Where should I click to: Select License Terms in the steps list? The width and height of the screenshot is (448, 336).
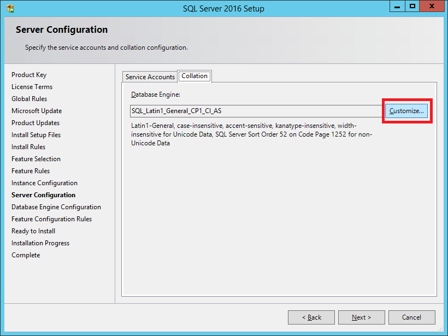click(32, 87)
